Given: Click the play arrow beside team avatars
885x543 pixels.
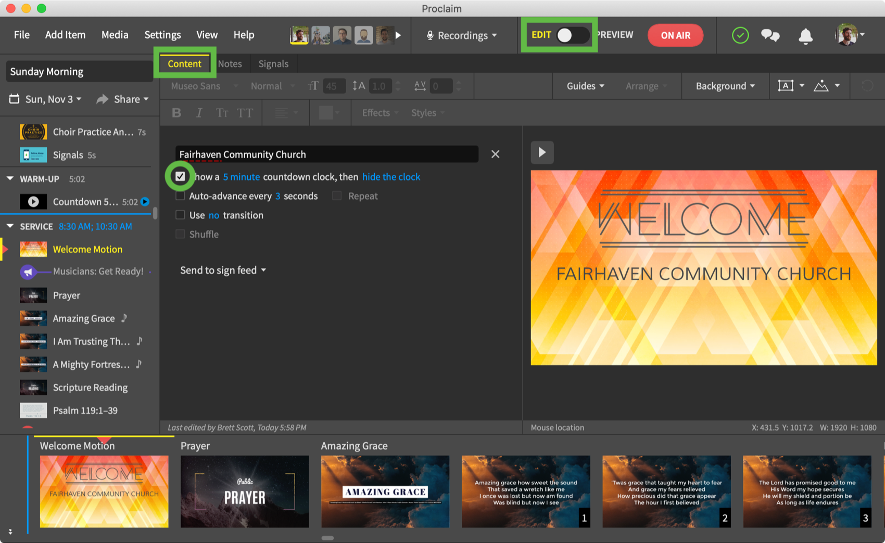Looking at the screenshot, I should click(x=398, y=35).
